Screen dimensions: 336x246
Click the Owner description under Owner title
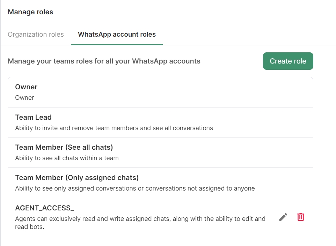click(24, 98)
